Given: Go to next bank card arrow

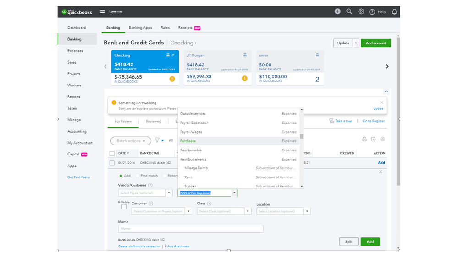Looking at the screenshot, I should 387,66.
